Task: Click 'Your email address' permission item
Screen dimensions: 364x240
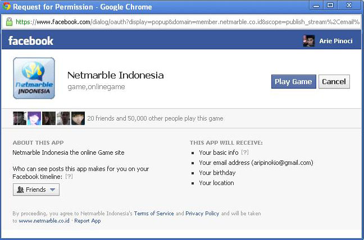Action: [256, 163]
